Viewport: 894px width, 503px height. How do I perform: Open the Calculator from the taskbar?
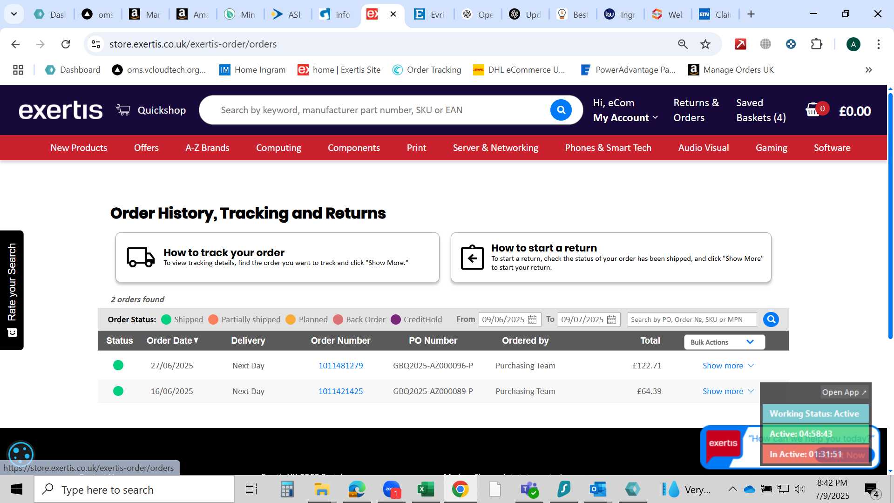(287, 489)
